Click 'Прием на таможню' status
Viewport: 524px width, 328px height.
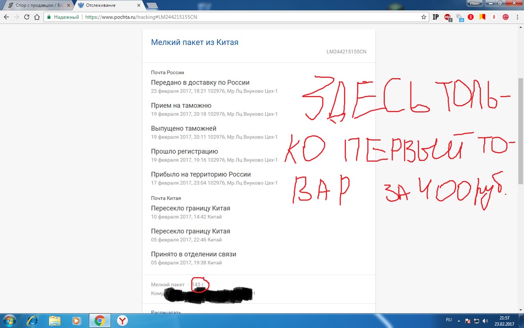click(181, 105)
